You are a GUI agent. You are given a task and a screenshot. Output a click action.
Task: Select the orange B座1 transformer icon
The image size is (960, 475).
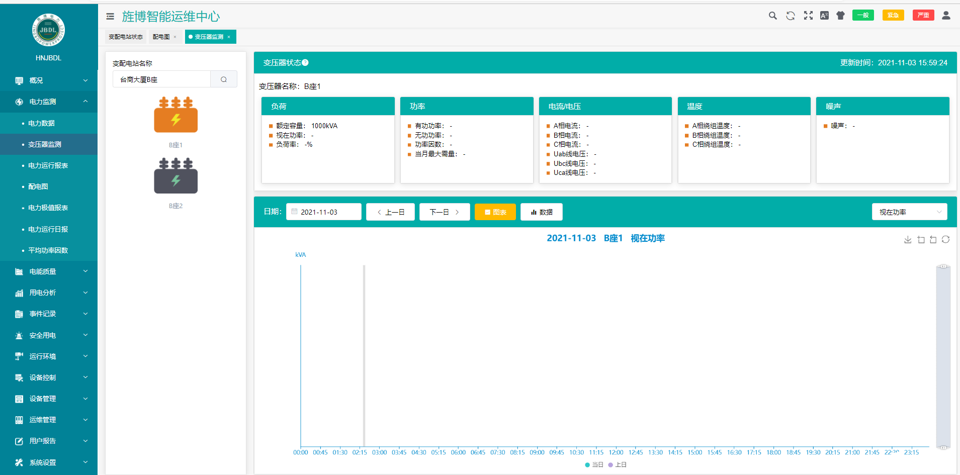(x=176, y=115)
